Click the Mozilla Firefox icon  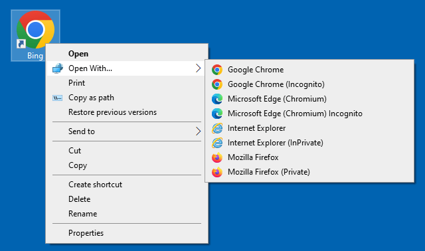[x=217, y=157]
